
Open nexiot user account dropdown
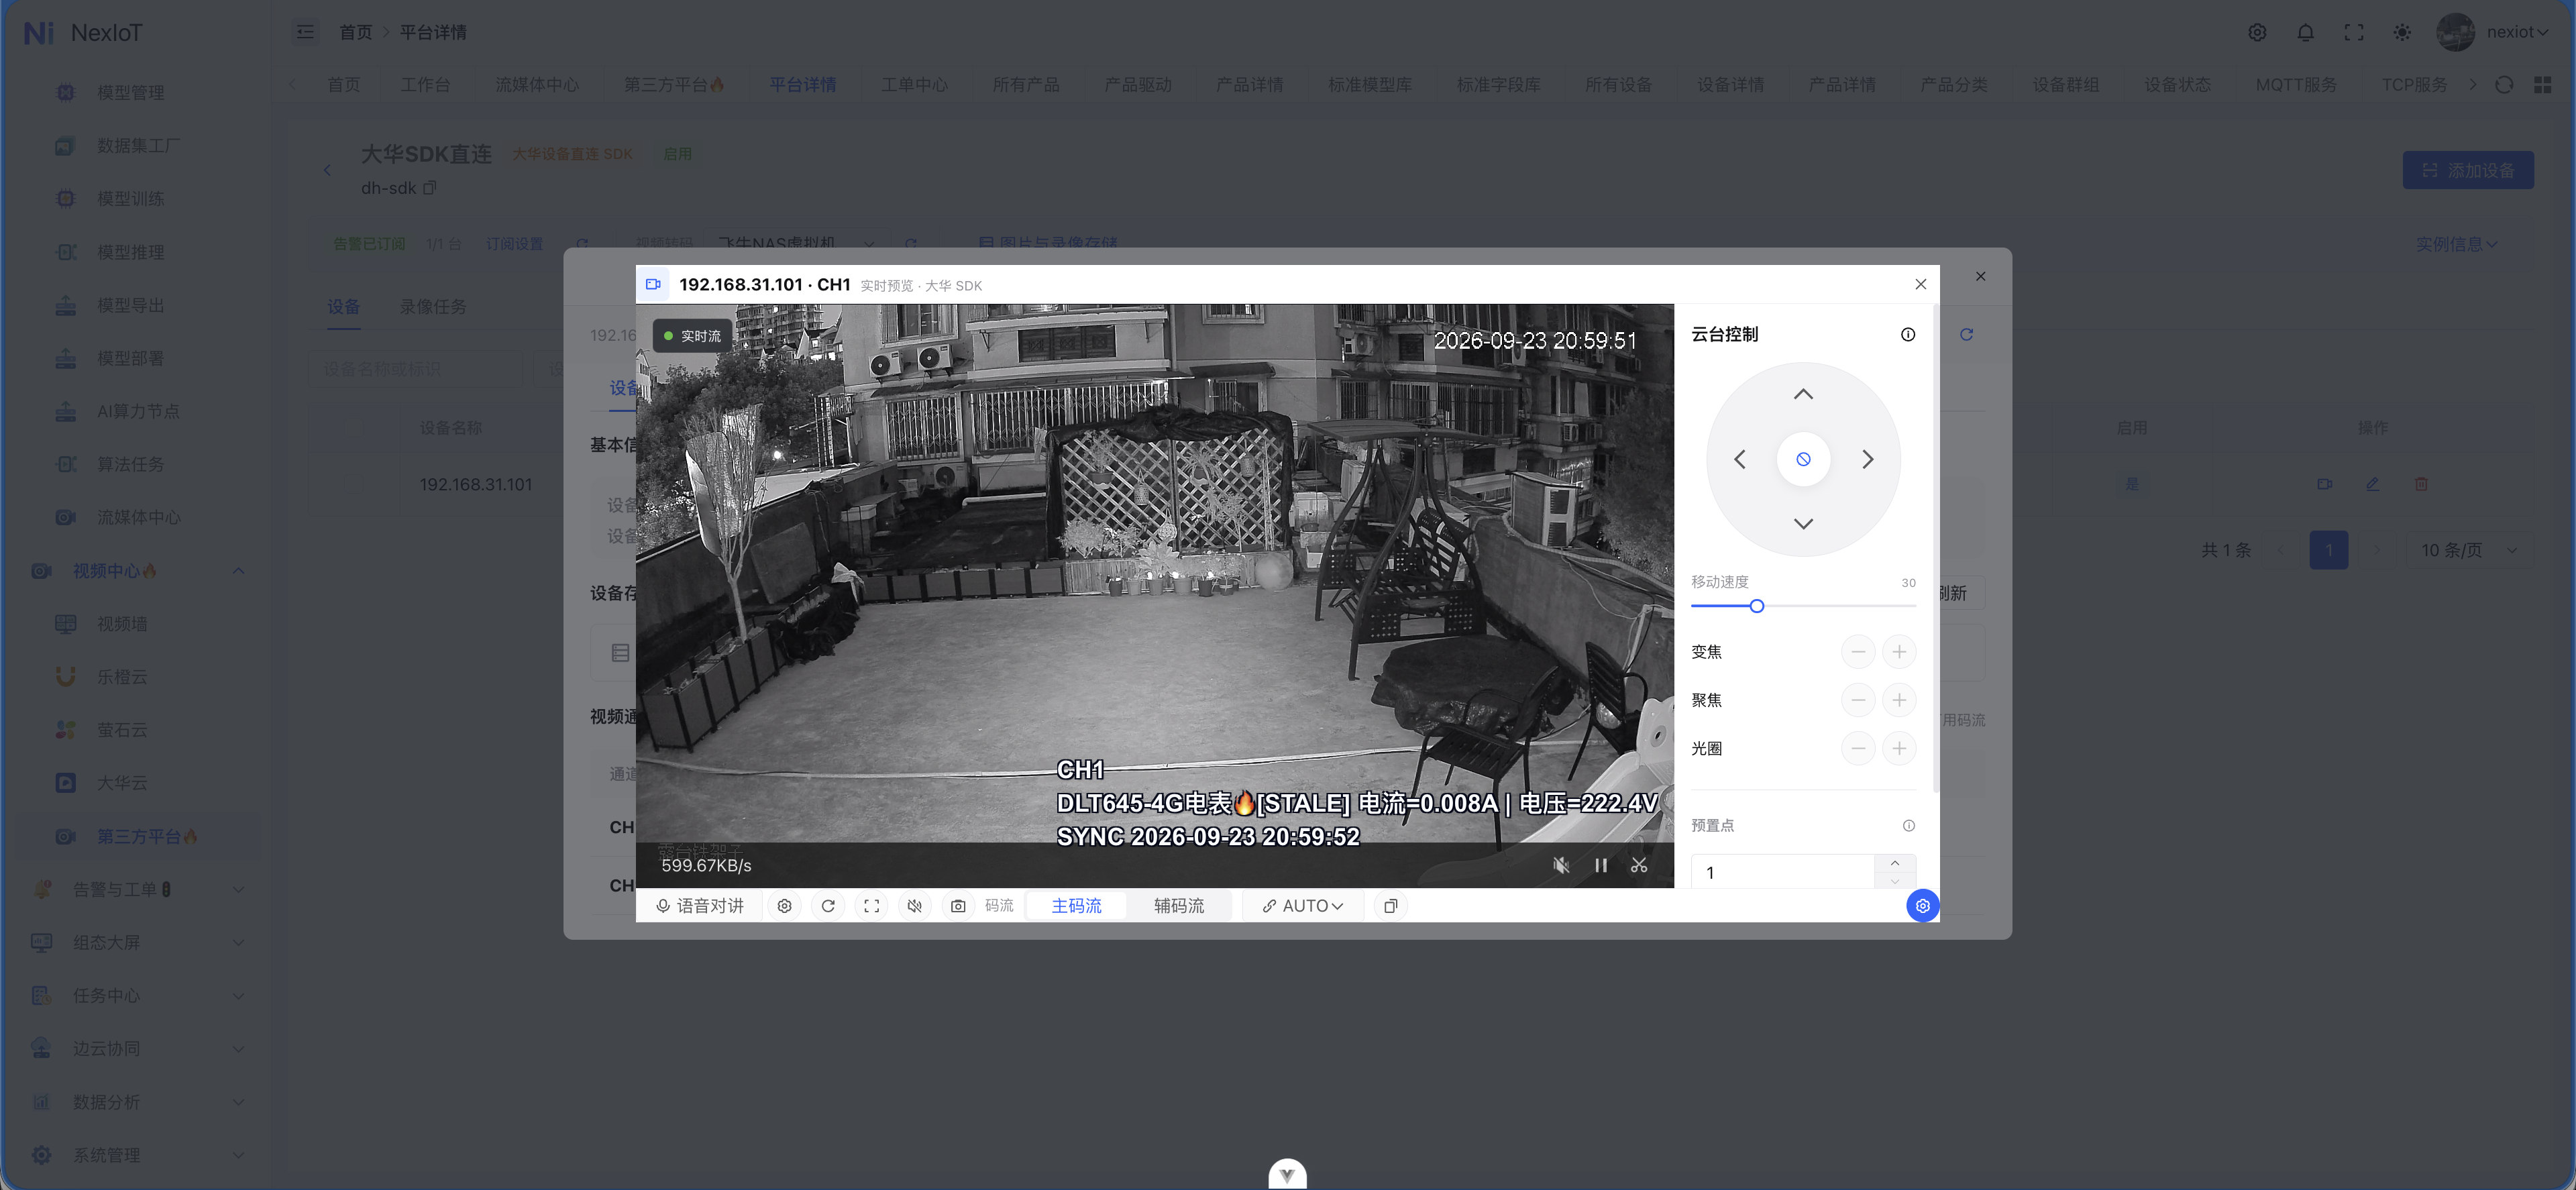pos(2516,32)
